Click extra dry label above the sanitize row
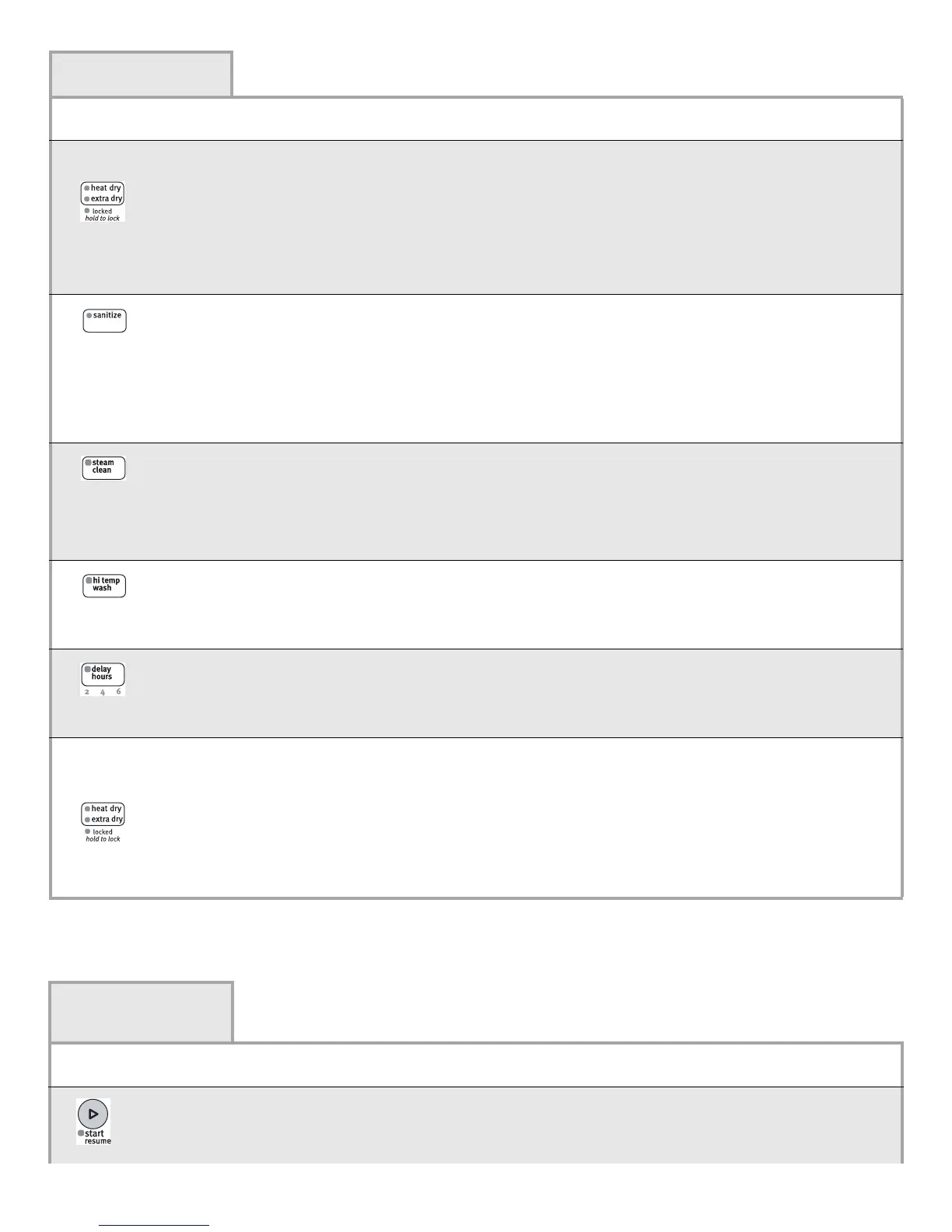952x1232 pixels. point(107,199)
